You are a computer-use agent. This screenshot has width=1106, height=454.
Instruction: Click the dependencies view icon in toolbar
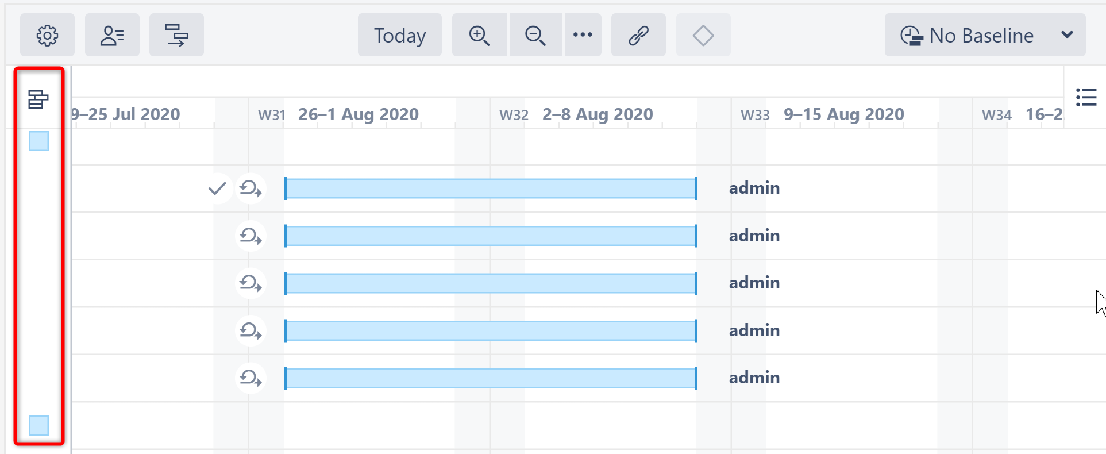coord(176,35)
